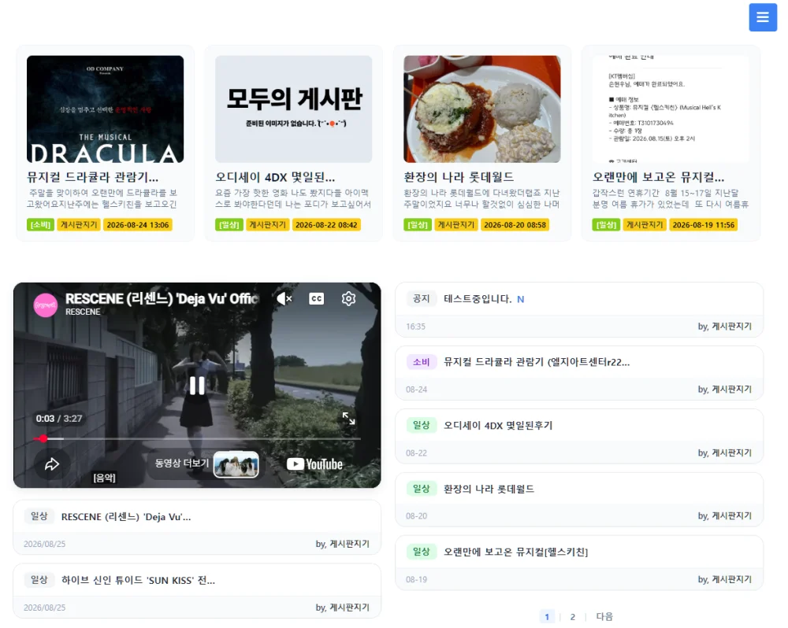The width and height of the screenshot is (788, 628).
Task: Open the 롯데월드 food photo thumbnail
Action: 482,109
